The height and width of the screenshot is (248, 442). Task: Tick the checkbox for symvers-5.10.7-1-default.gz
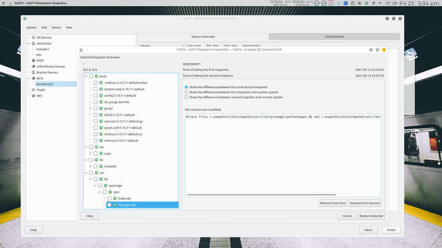95,121
